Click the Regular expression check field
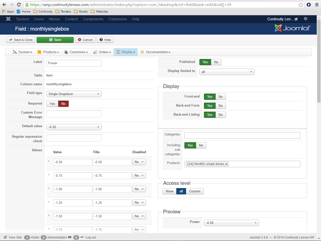The image size is (321, 241). pyautogui.click(x=74, y=138)
